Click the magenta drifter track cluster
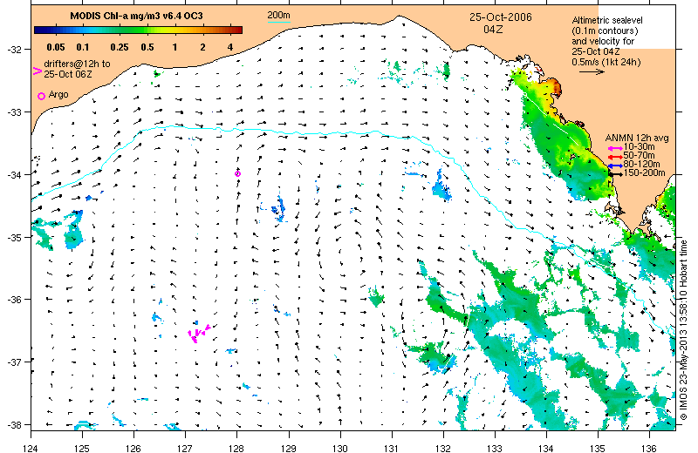Image resolution: width=698 pixels, height=453 pixels. [199, 333]
